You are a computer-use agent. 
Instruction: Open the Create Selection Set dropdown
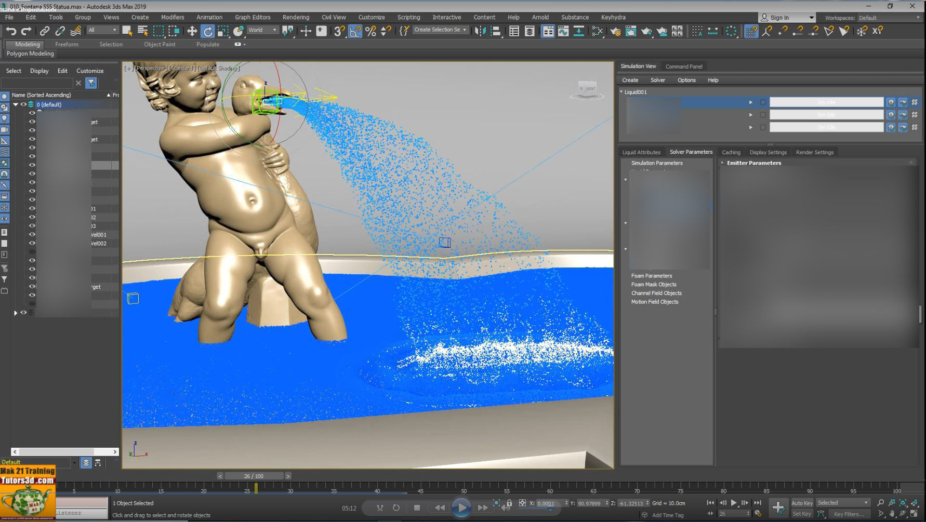point(440,30)
